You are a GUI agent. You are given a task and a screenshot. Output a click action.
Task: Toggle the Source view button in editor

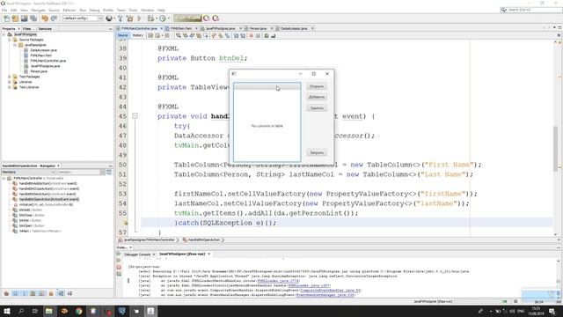pos(123,35)
